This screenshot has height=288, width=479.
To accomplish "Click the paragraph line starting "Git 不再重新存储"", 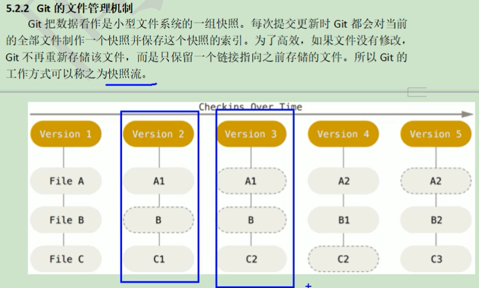I will [206, 57].
